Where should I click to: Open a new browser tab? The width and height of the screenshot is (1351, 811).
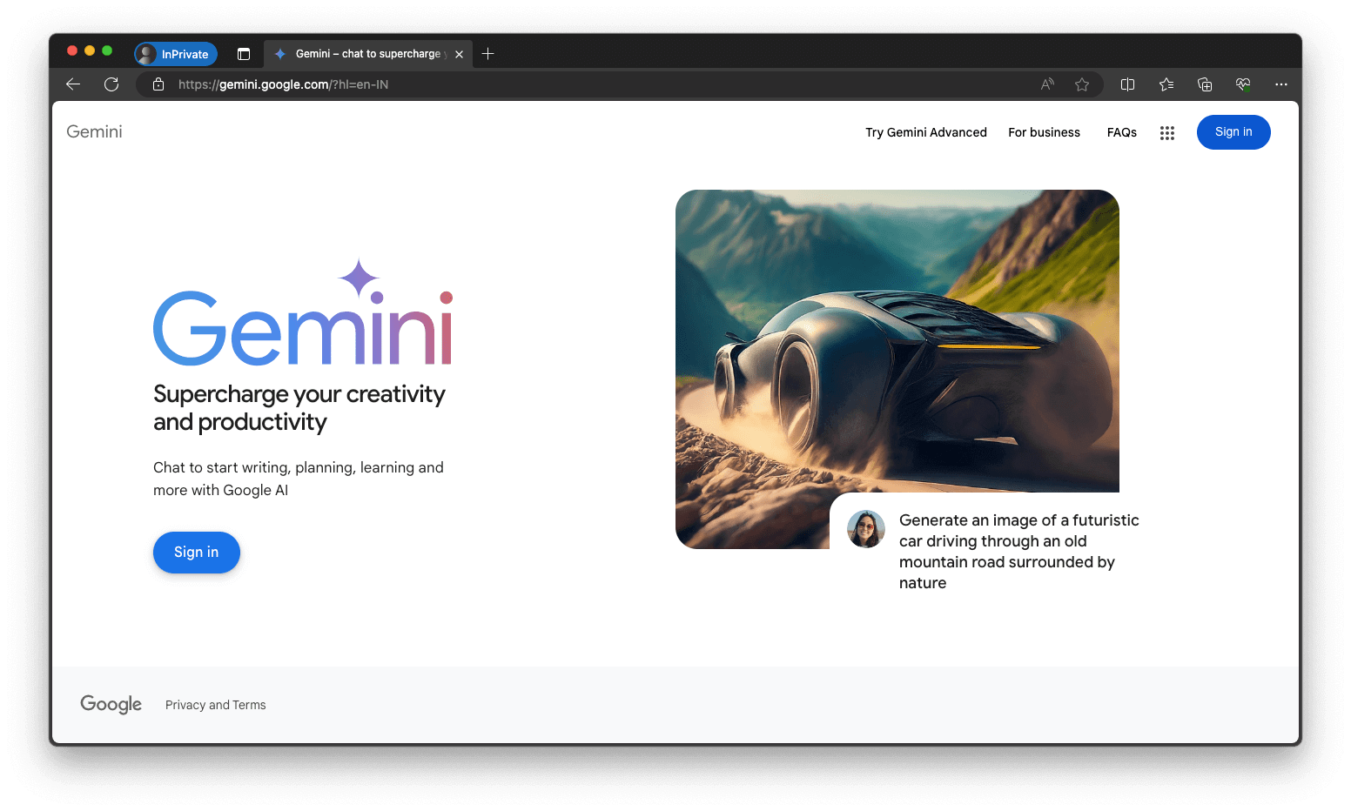(487, 53)
